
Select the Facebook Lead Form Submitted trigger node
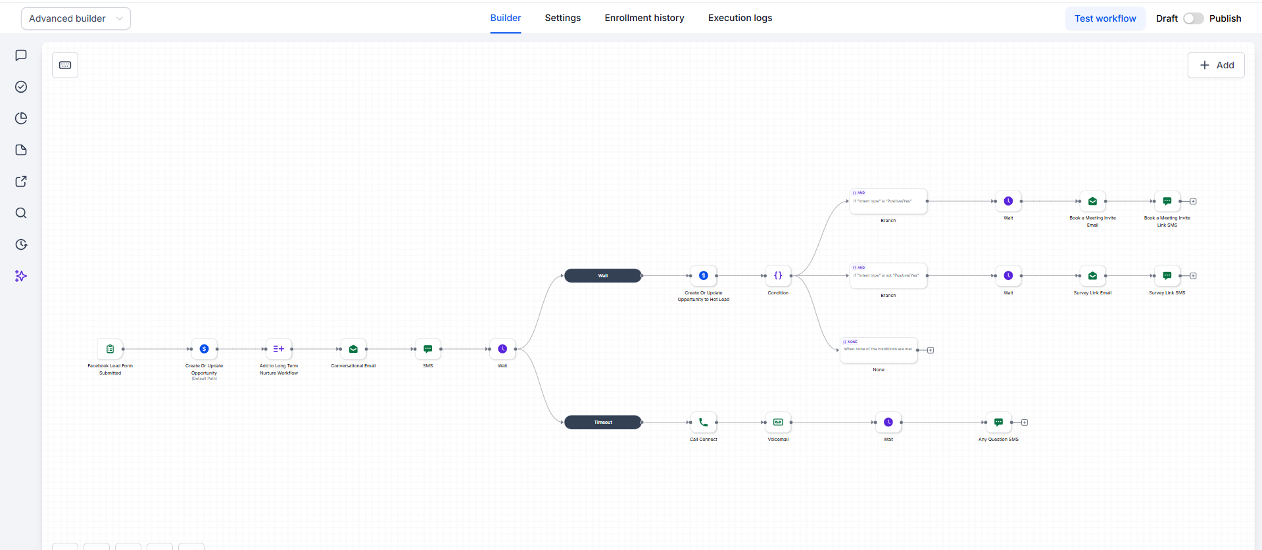[x=110, y=349]
